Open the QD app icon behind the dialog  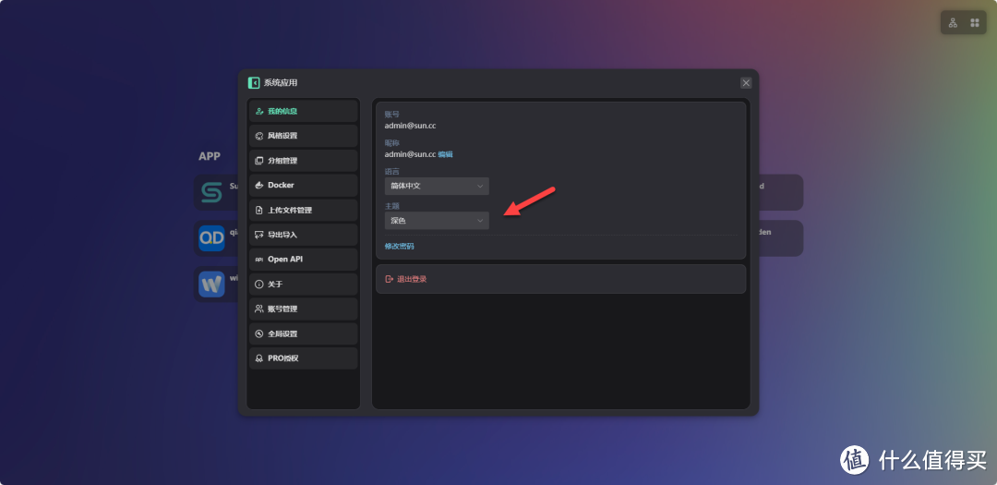click(x=211, y=238)
